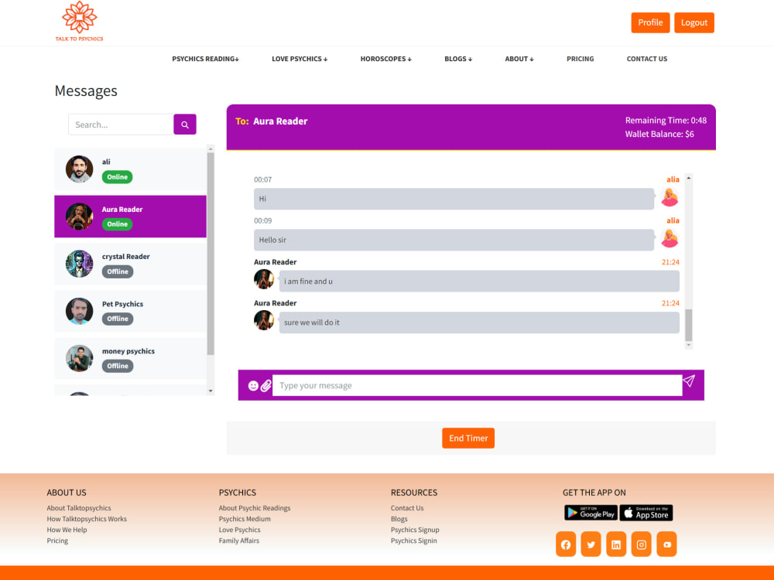Expand the Love Psychics dropdown menu
This screenshot has width=774, height=580.
pos(300,59)
